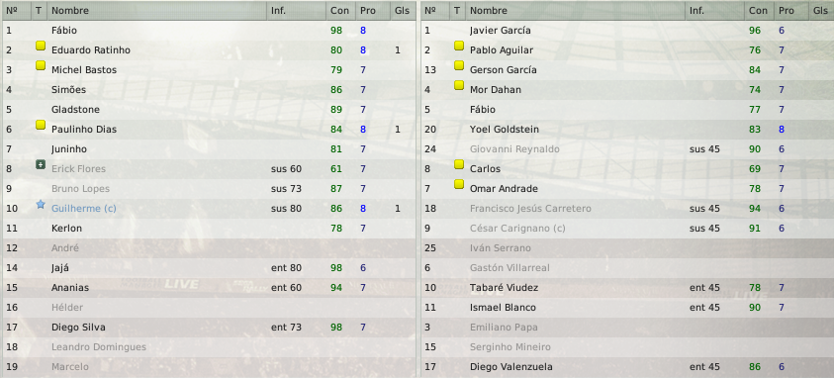Click Eduardo Ratinho's yellow card icon
834x378 pixels.
[41, 46]
